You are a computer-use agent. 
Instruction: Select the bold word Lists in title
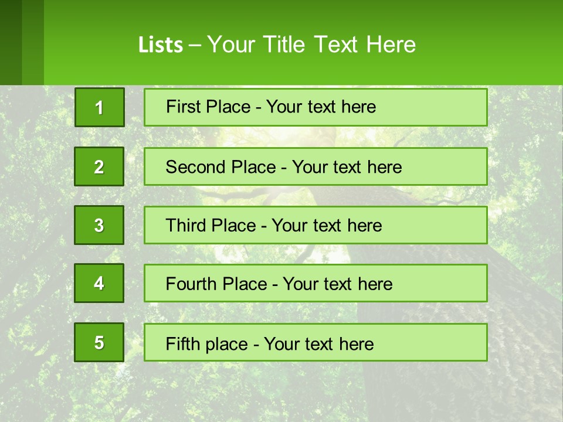[x=161, y=45]
